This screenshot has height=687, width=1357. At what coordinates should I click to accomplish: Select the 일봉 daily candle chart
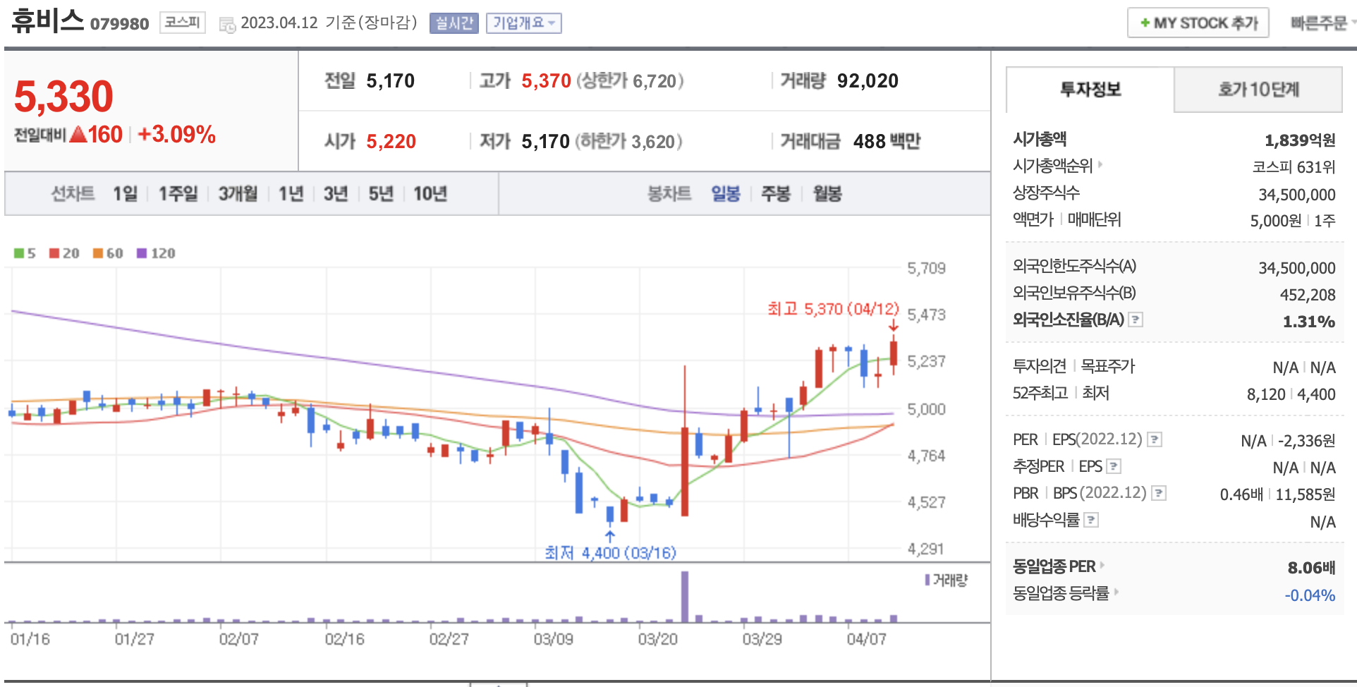[x=725, y=194]
